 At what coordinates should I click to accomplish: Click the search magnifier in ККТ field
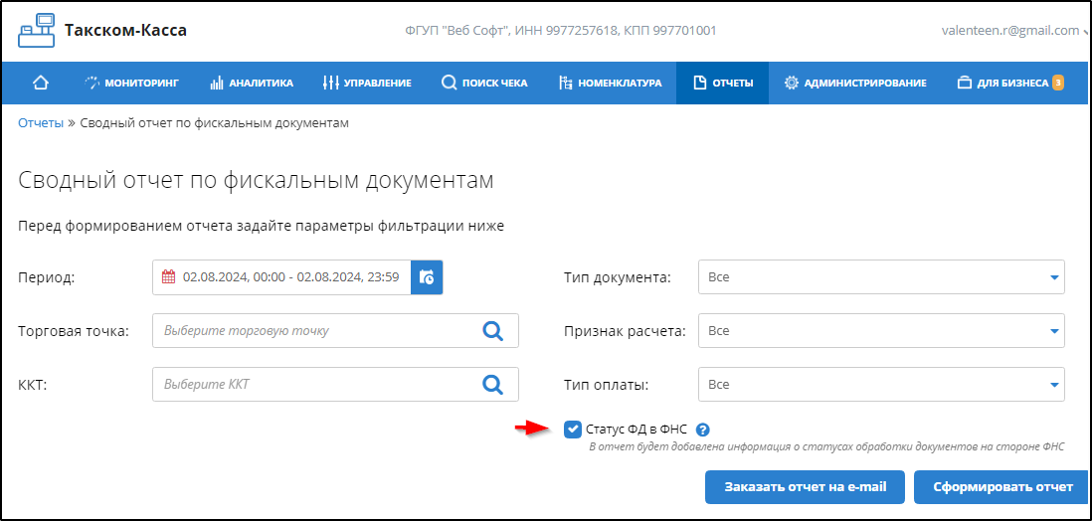[x=492, y=385]
